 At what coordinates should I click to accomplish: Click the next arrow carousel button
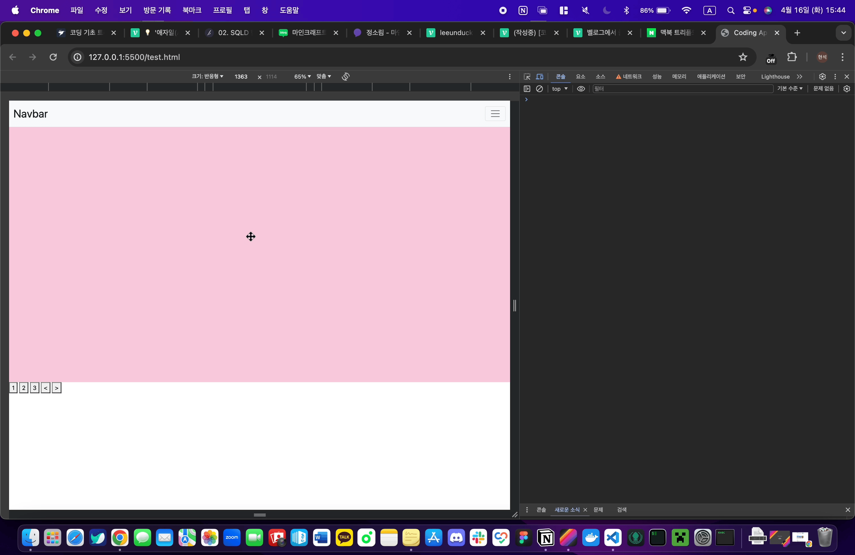(56, 388)
